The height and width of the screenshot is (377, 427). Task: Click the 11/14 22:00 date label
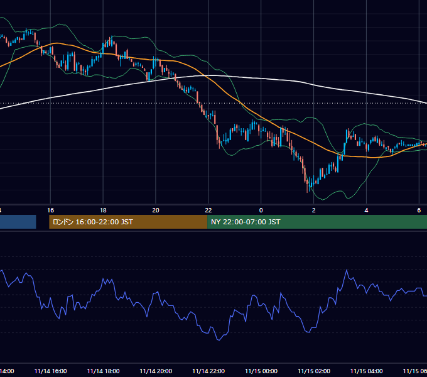pyautogui.click(x=208, y=371)
